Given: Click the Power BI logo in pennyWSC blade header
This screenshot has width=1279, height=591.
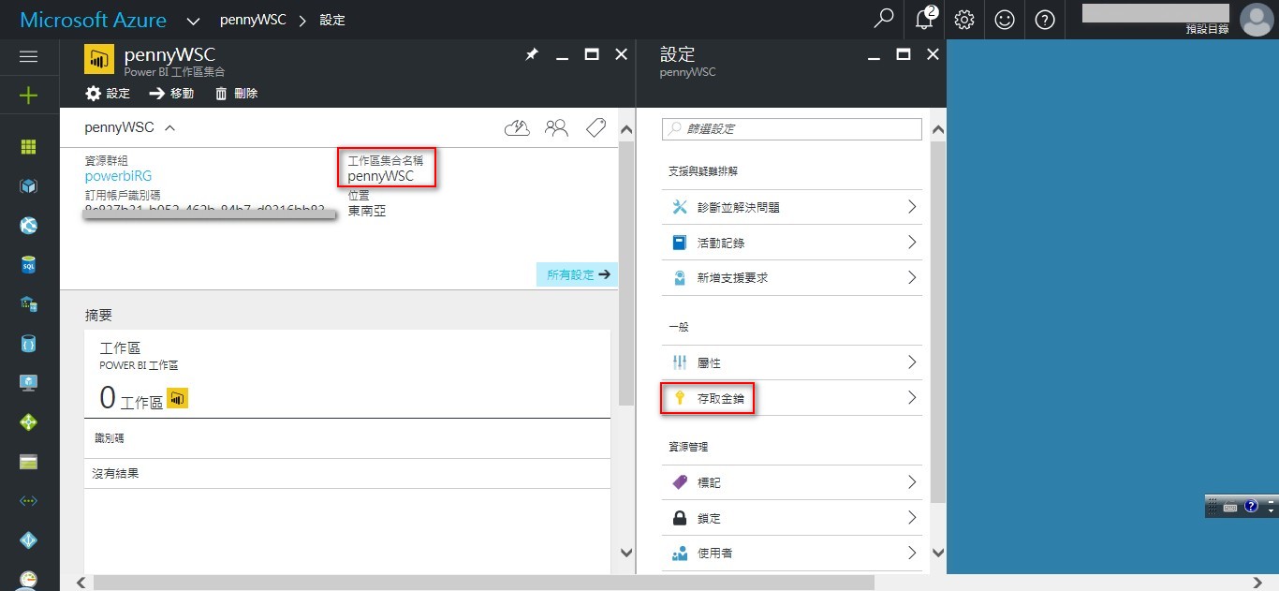Looking at the screenshot, I should [x=99, y=60].
